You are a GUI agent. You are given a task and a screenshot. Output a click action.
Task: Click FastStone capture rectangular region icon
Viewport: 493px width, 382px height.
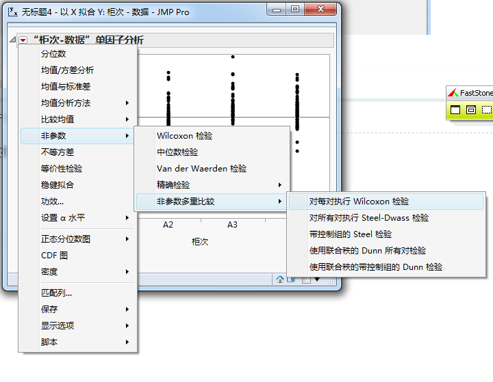pyautogui.click(x=486, y=109)
